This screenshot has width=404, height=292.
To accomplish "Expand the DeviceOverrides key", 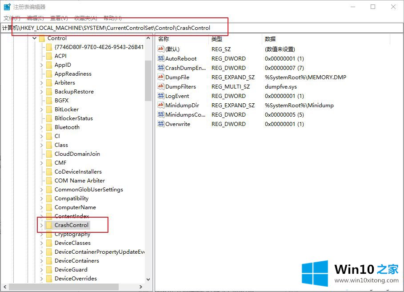I will [x=41, y=279].
